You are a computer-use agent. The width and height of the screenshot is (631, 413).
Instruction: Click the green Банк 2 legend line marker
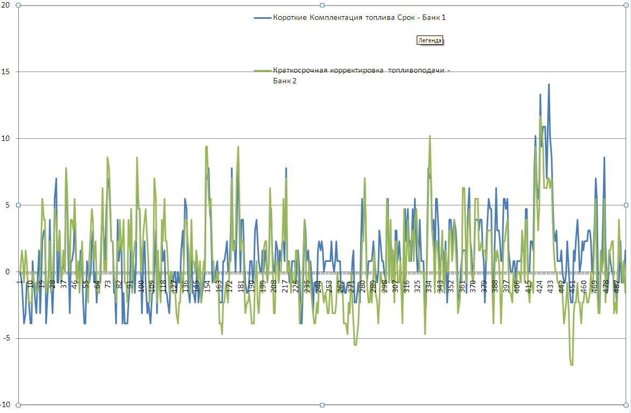click(x=263, y=70)
